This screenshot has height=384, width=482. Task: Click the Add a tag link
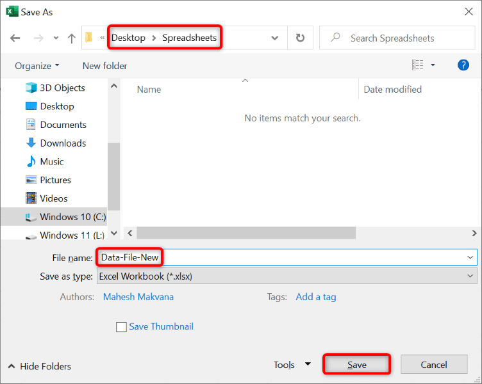pos(316,297)
